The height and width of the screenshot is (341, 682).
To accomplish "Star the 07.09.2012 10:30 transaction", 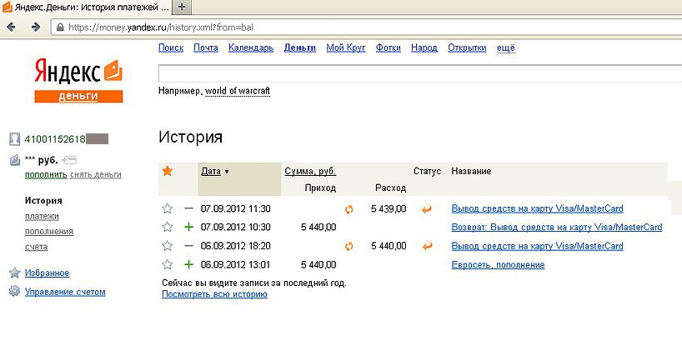I will coord(167,227).
